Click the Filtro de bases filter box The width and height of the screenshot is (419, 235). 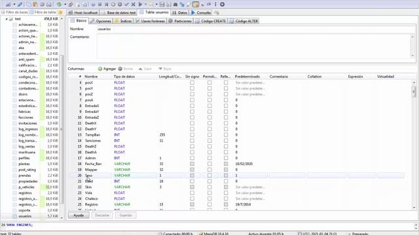(14, 12)
